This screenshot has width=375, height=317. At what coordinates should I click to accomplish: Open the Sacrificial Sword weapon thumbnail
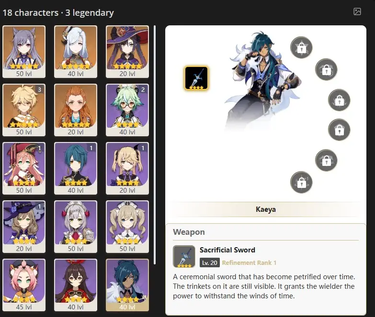tap(184, 256)
